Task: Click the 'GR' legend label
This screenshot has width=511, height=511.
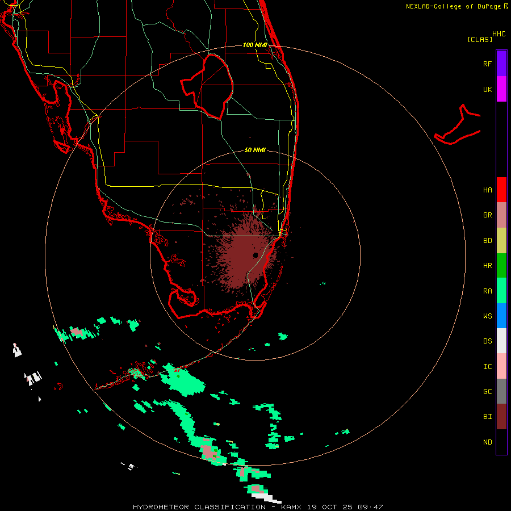Action: tap(487, 215)
